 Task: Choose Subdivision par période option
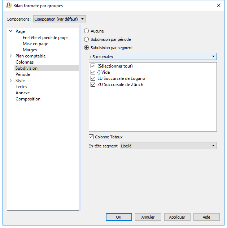point(86,39)
